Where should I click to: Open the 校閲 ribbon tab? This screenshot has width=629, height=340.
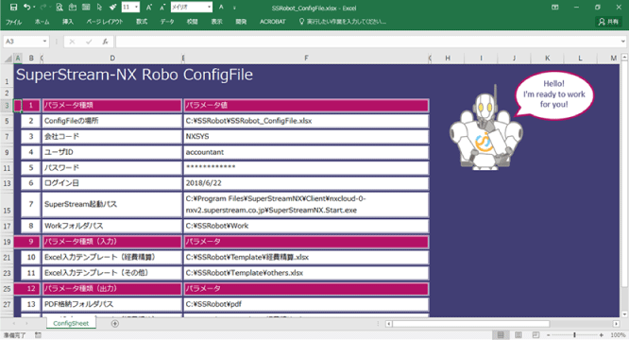pyautogui.click(x=192, y=22)
